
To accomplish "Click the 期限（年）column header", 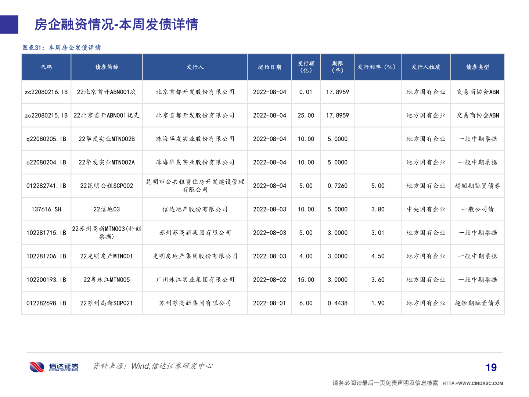I will pos(337,67).
